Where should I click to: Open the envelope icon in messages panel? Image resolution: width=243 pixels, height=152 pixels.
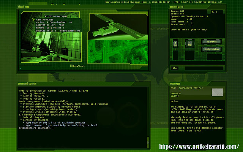pos(217,92)
